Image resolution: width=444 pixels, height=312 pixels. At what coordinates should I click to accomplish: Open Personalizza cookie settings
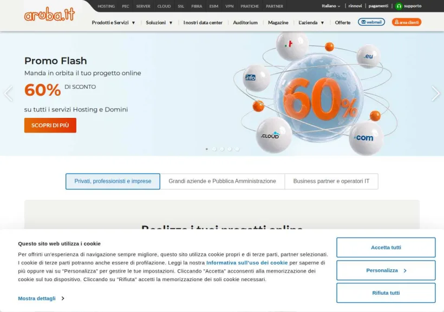click(x=386, y=270)
